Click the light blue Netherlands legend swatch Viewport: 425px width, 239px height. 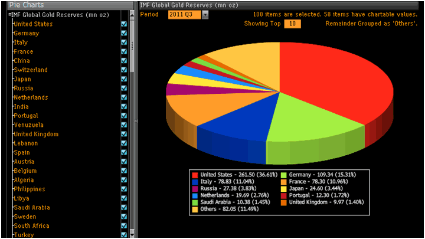(195, 195)
